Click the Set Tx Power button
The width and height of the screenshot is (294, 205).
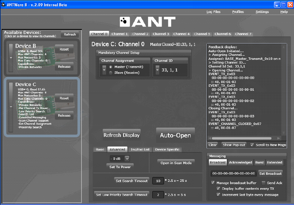click(120, 167)
